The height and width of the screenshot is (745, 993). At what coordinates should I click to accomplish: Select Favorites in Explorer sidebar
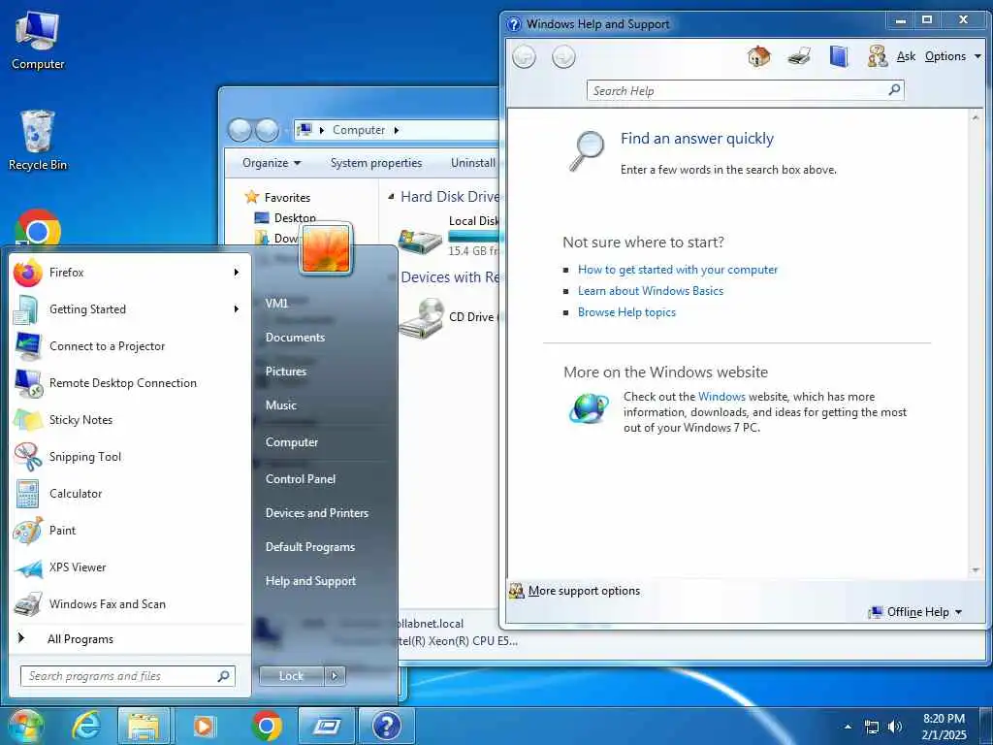pyautogui.click(x=277, y=197)
